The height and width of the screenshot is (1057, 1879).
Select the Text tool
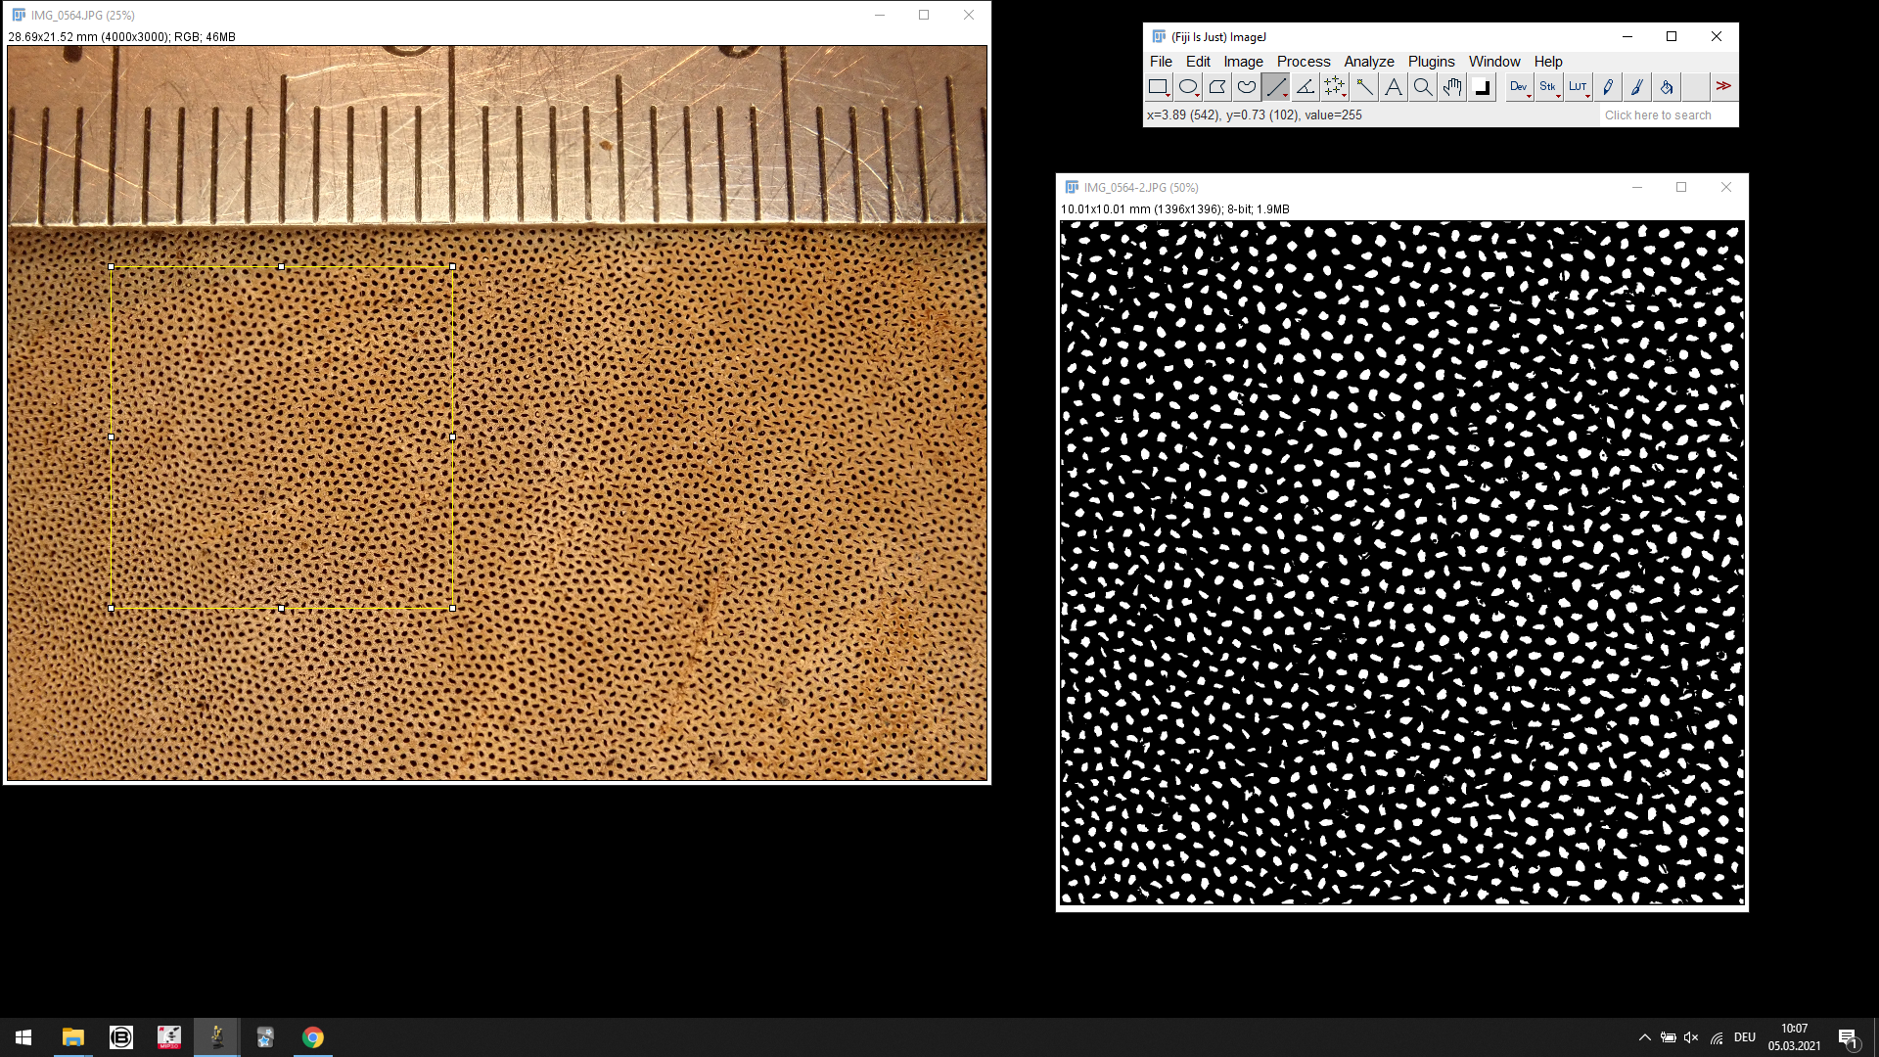[x=1393, y=87]
